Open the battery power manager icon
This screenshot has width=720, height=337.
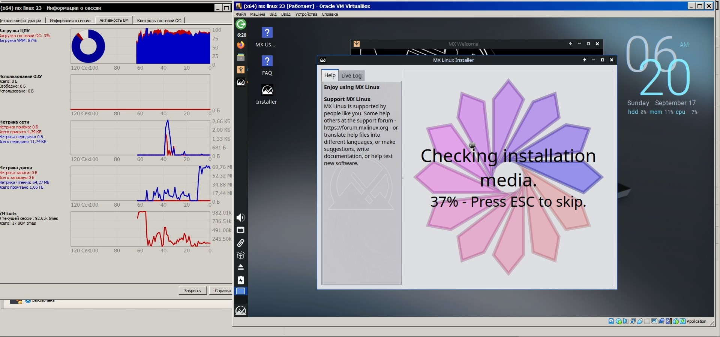click(241, 280)
